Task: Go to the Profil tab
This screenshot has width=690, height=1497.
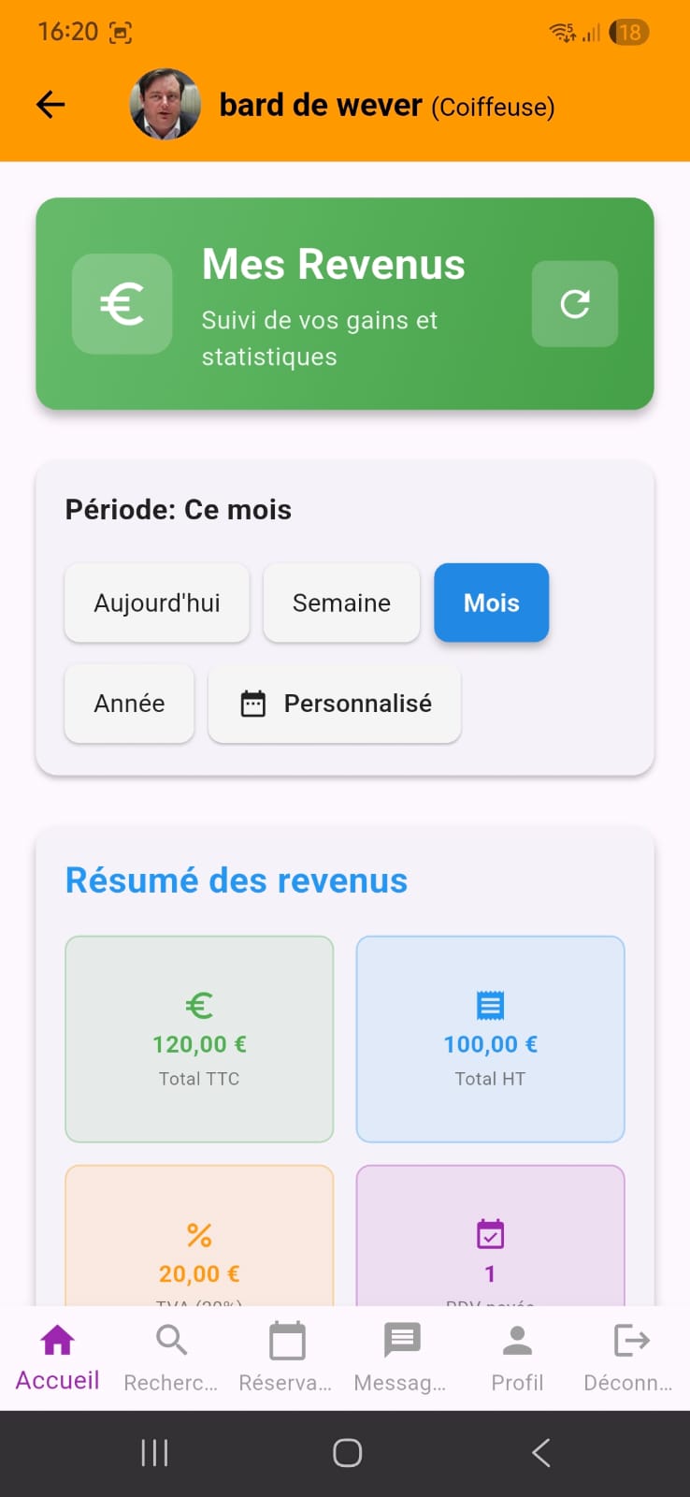Action: click(x=517, y=1357)
